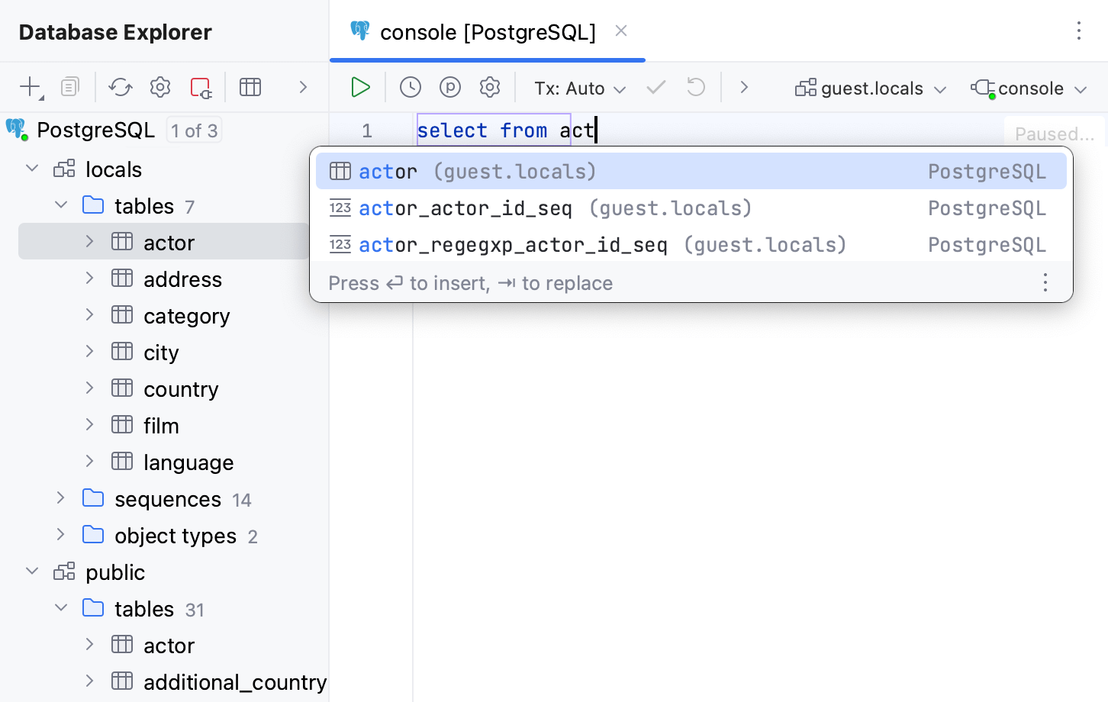Expand the sequences folder
The height and width of the screenshot is (702, 1108).
61,499
